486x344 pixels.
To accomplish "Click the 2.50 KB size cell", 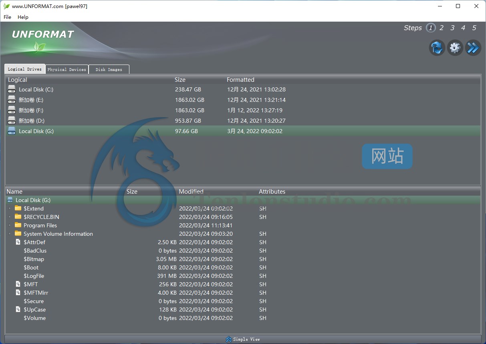I will [x=167, y=242].
